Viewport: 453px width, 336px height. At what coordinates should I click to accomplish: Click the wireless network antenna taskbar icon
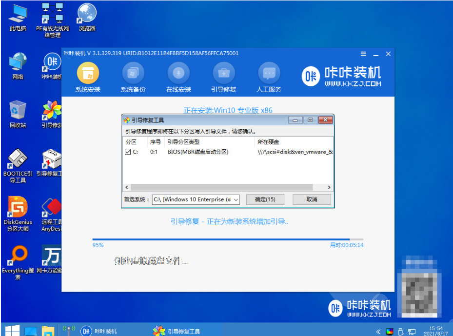pos(69,331)
